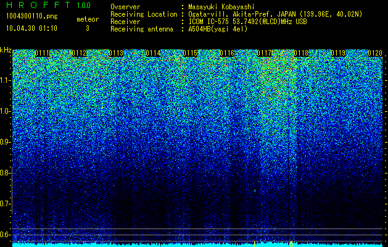Click the date stamp 10.04.30 01:10
Image resolution: width=388 pixels, height=247 pixels.
point(31,28)
